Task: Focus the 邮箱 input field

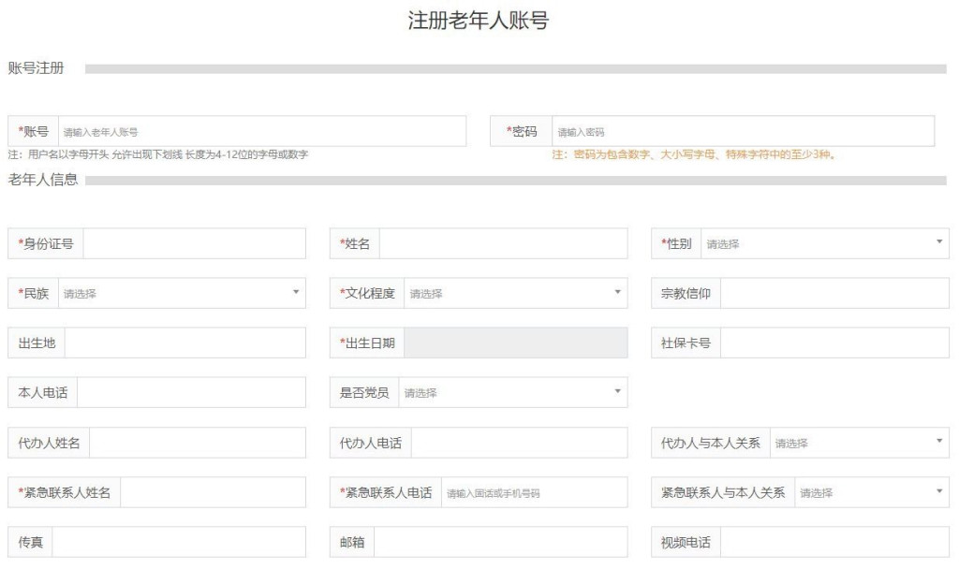Action: click(x=500, y=542)
